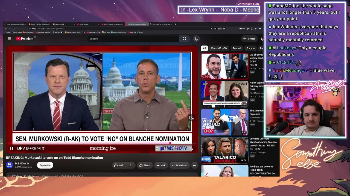Open the Federal Register bookmark
Screen dimensions: 350x196
(x=73, y=32)
